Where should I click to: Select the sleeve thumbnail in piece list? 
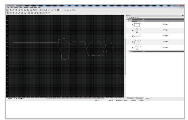point(137,42)
